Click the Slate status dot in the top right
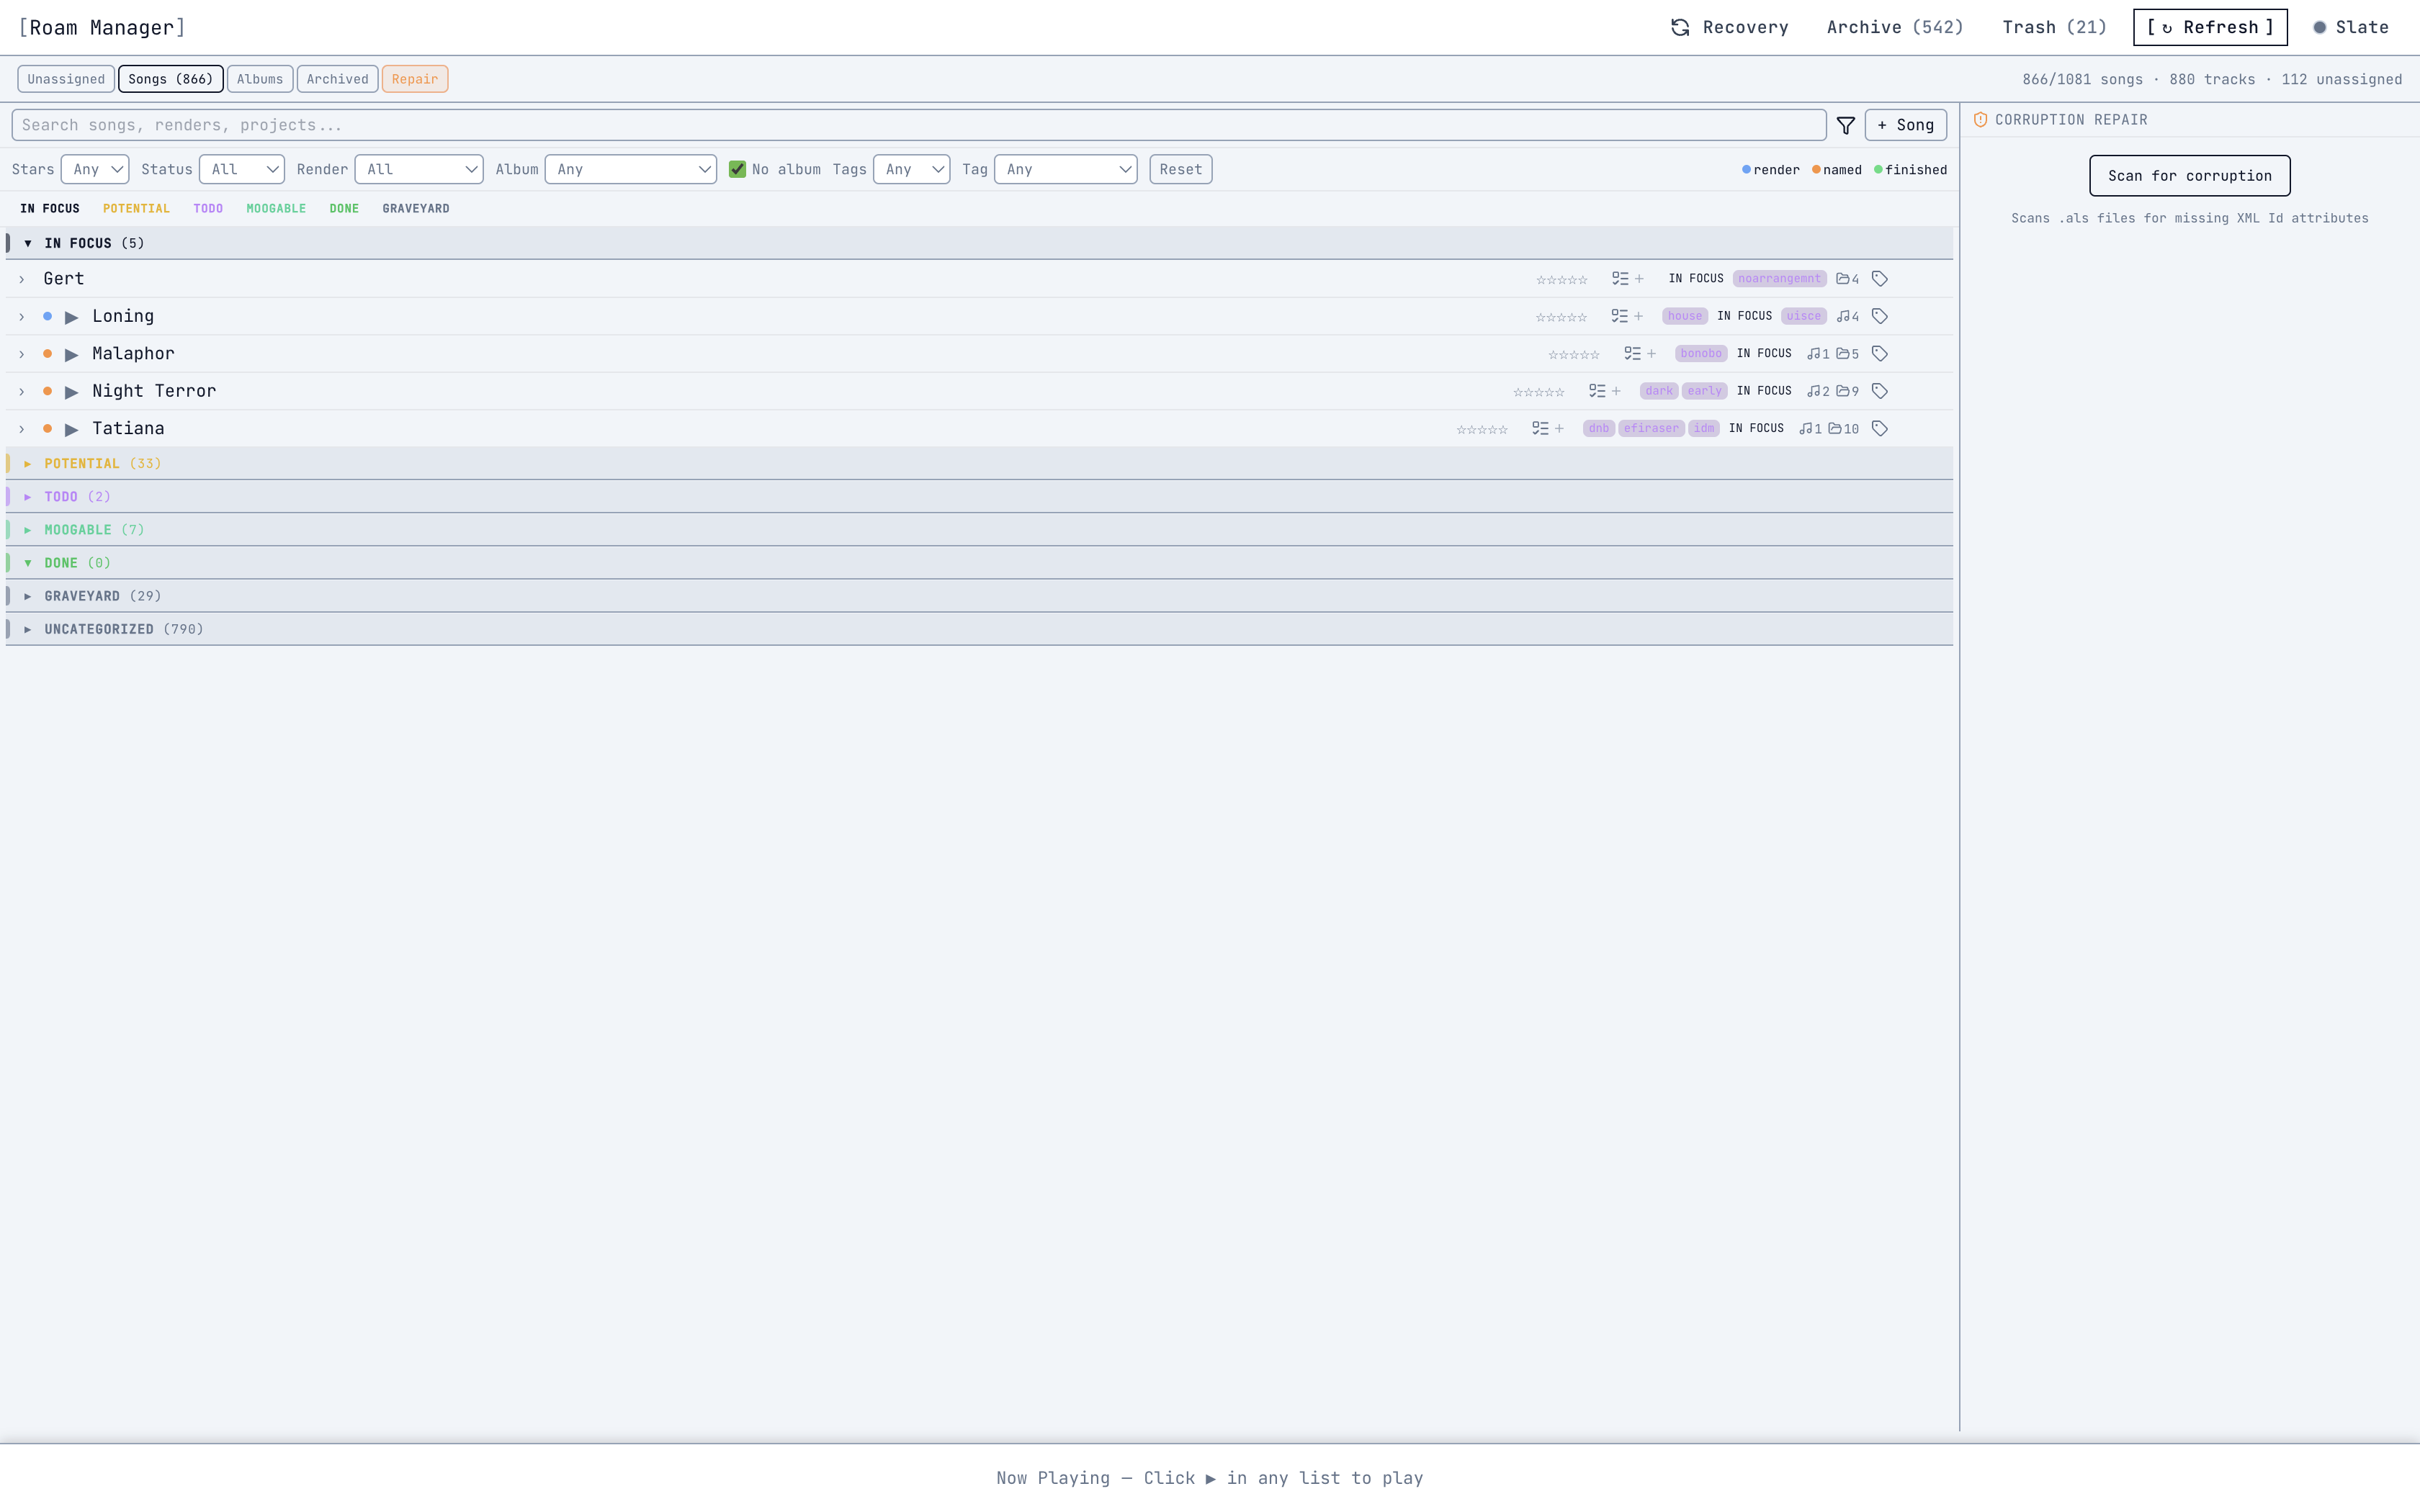 [x=2320, y=27]
